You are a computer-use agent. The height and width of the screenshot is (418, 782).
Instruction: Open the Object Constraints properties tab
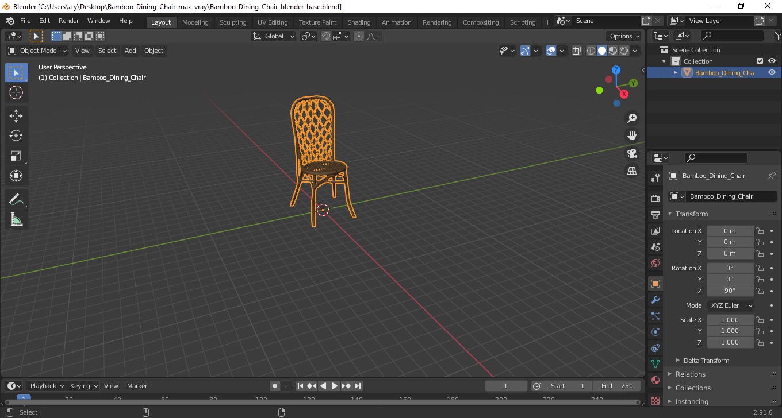tap(655, 348)
